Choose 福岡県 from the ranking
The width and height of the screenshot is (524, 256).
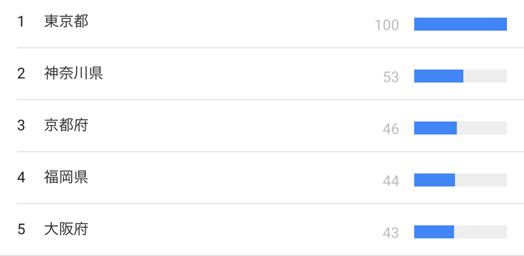pos(66,177)
